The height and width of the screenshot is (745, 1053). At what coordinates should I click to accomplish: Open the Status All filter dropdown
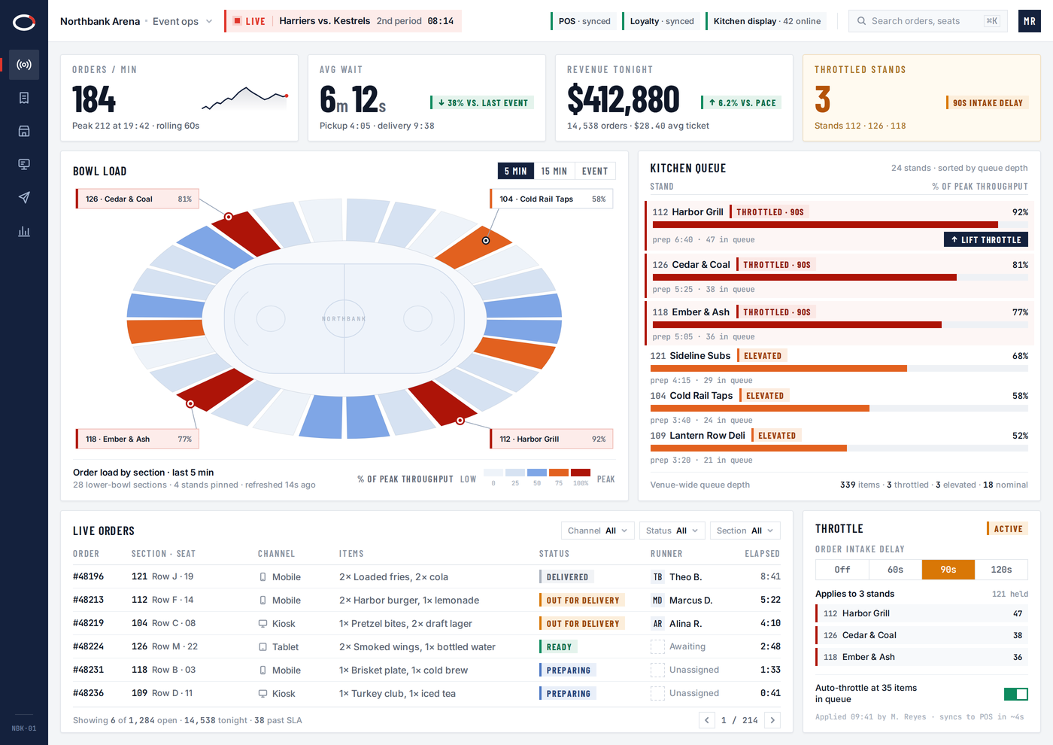coord(672,531)
